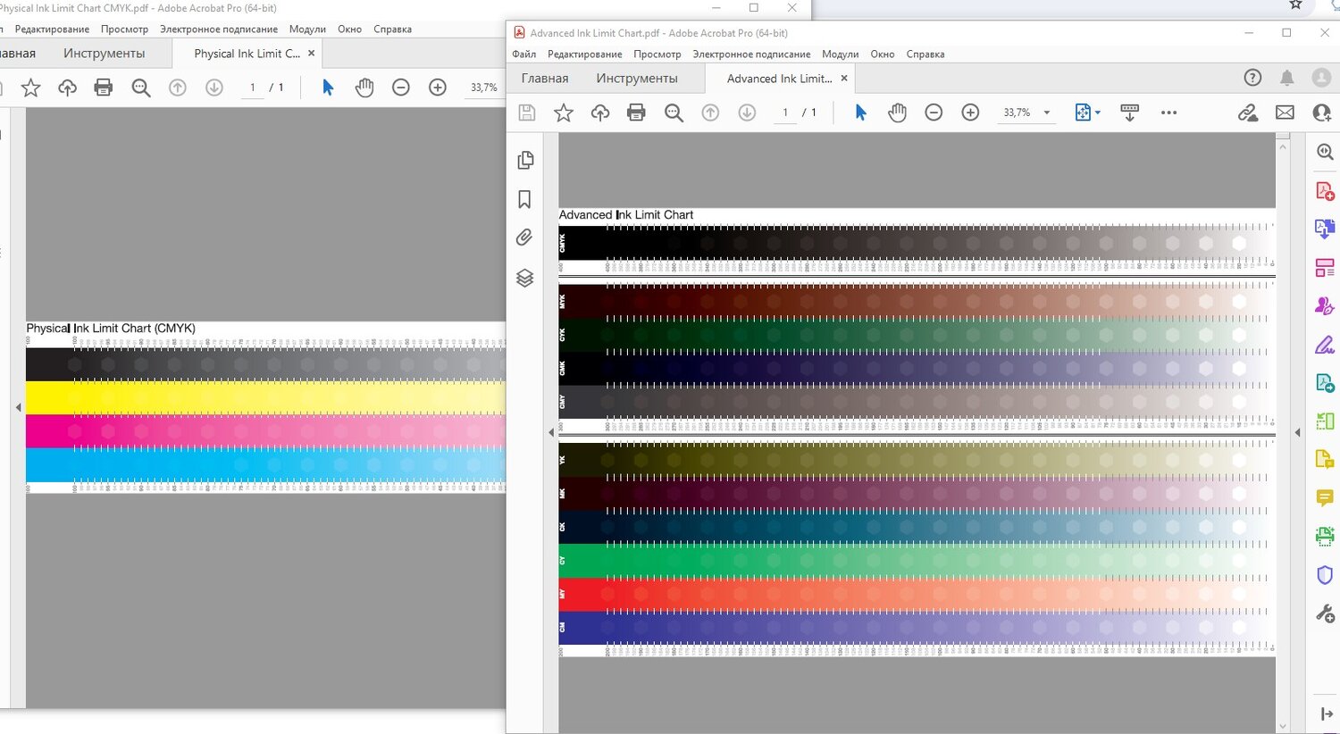The image size is (1340, 734).
Task: Open the Редактирование menu in right window
Action: point(584,54)
